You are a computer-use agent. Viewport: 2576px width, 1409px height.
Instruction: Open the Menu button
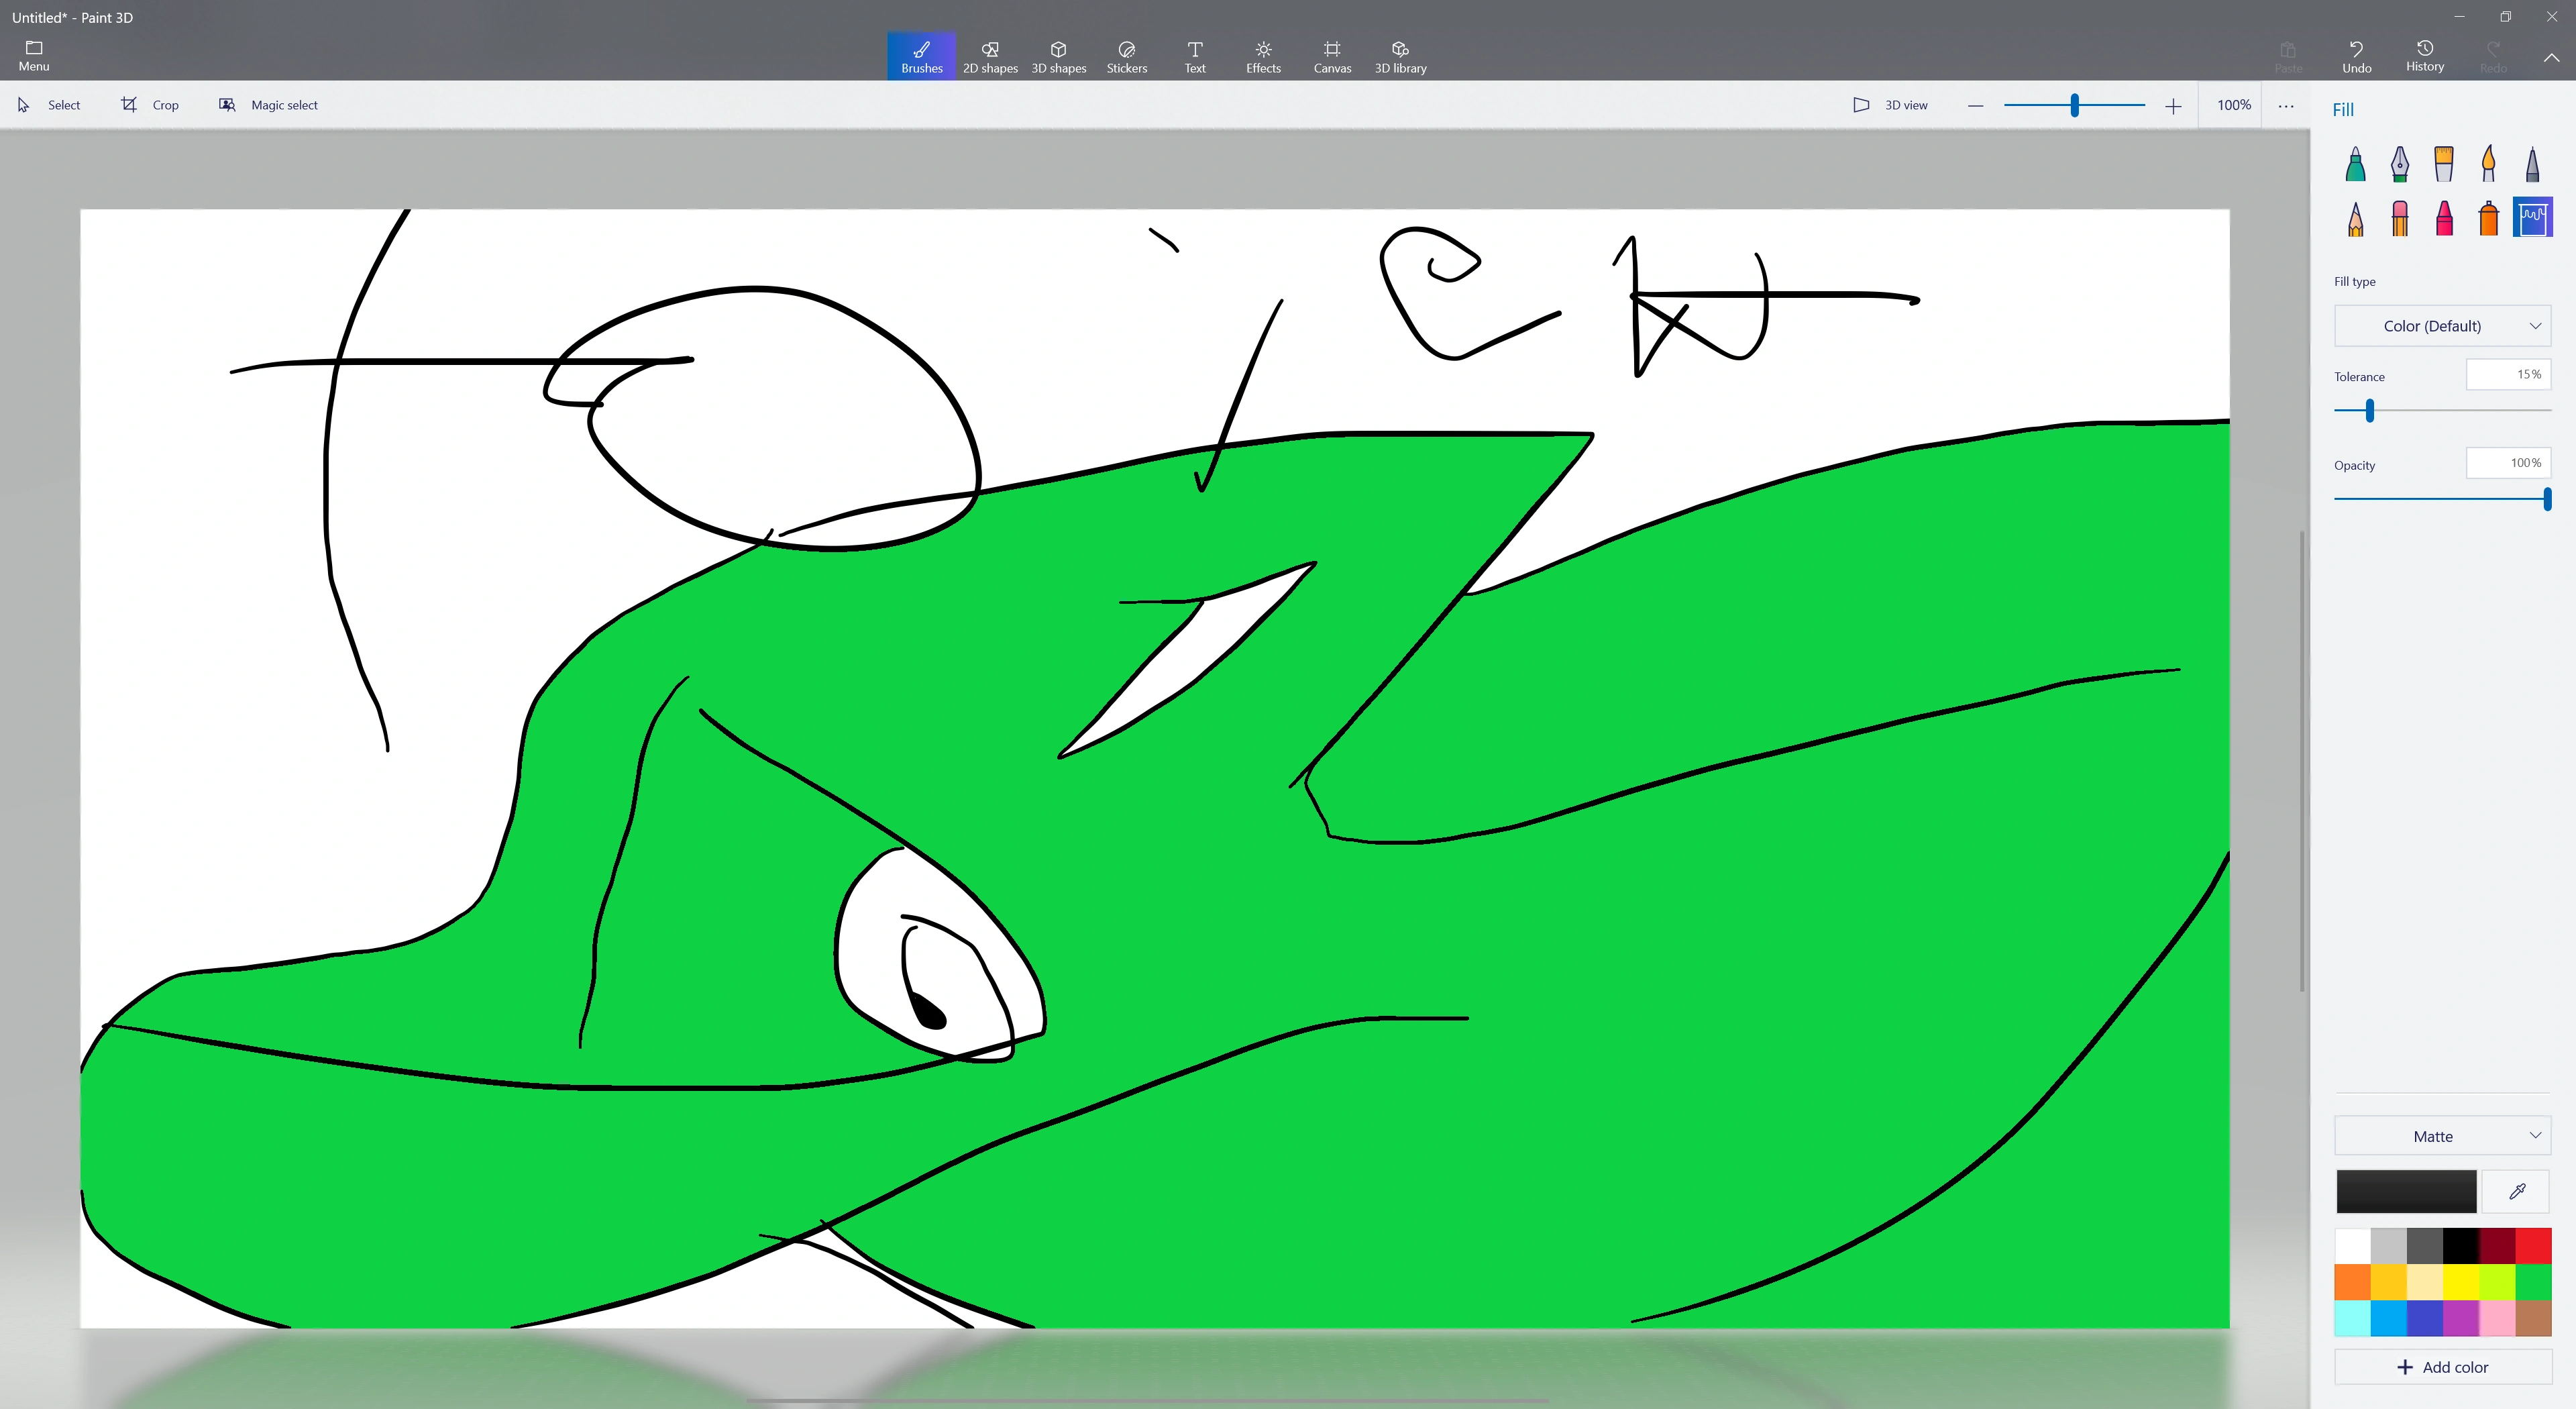[33, 56]
